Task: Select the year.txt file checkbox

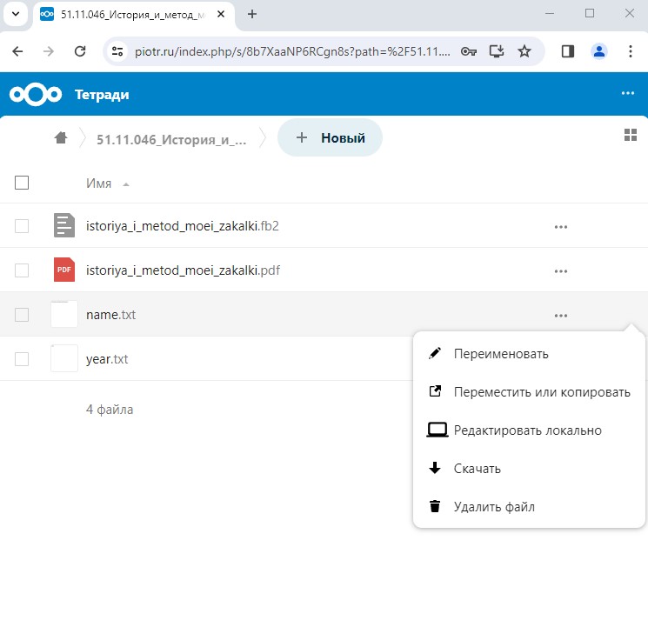Action: pyautogui.click(x=23, y=359)
